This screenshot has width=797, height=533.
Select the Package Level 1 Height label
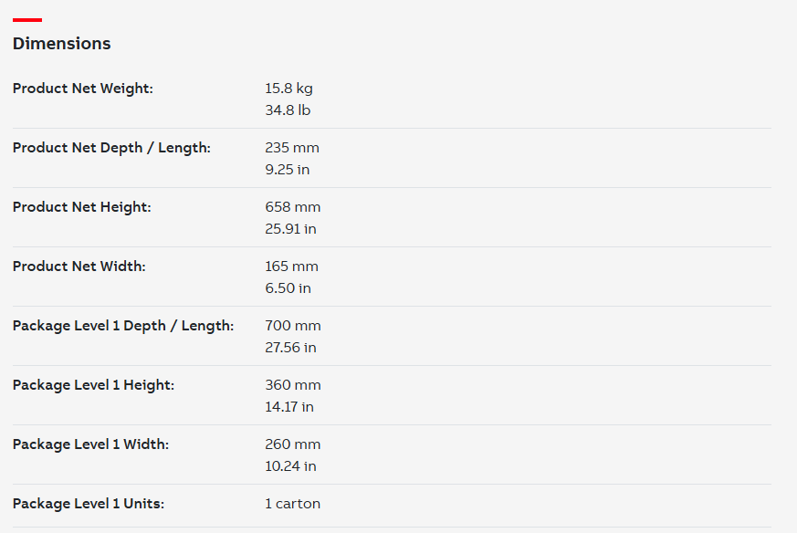click(93, 385)
